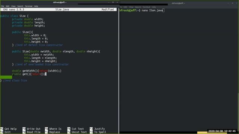
Task: Click the '//end of overloaded Size constructor' comment
Action: click(42, 64)
